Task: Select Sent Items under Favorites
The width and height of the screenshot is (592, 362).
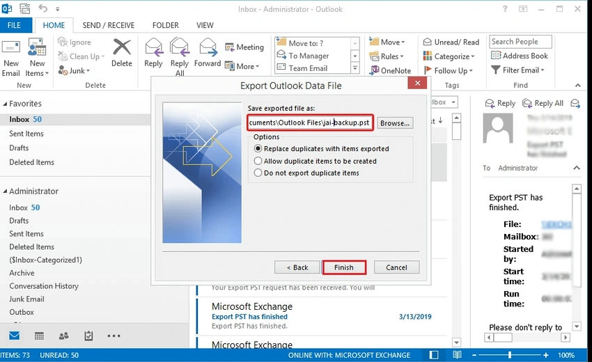Action: (26, 134)
